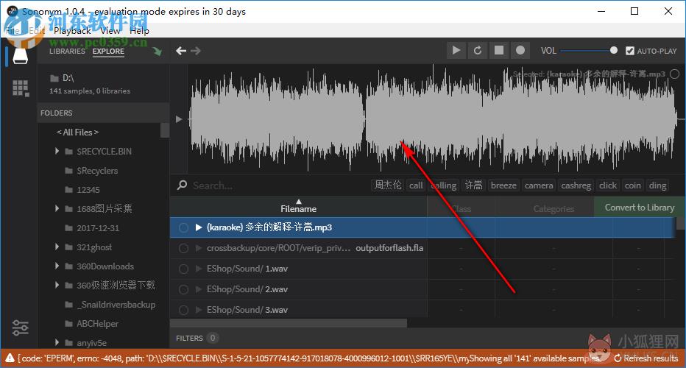Screen dimensions: 686x368
Task: Go forward with the right arrow
Action: [196, 51]
